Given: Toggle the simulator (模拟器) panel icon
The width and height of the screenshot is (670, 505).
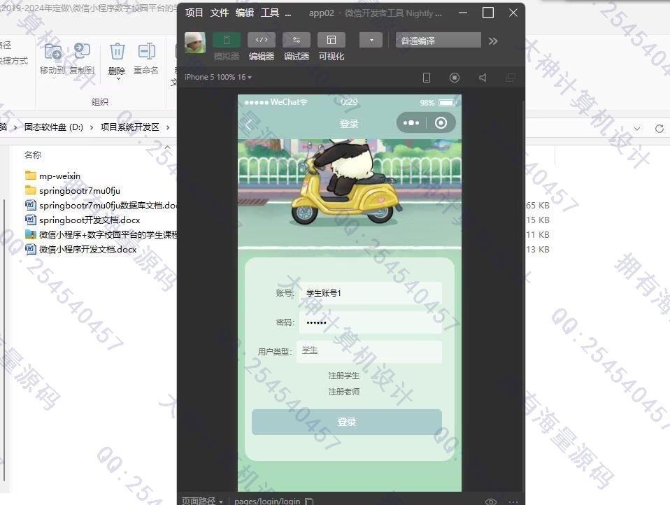Looking at the screenshot, I should [x=227, y=40].
